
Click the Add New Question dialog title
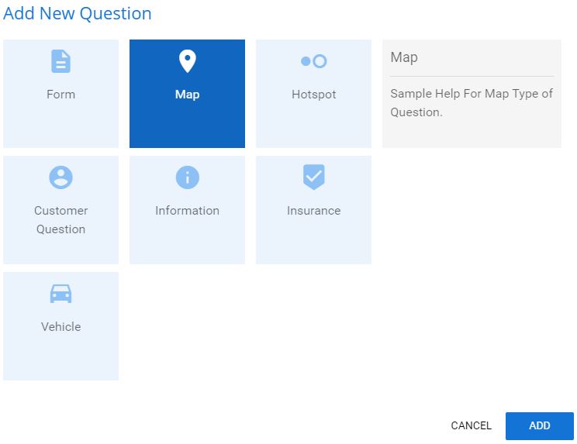(78, 14)
